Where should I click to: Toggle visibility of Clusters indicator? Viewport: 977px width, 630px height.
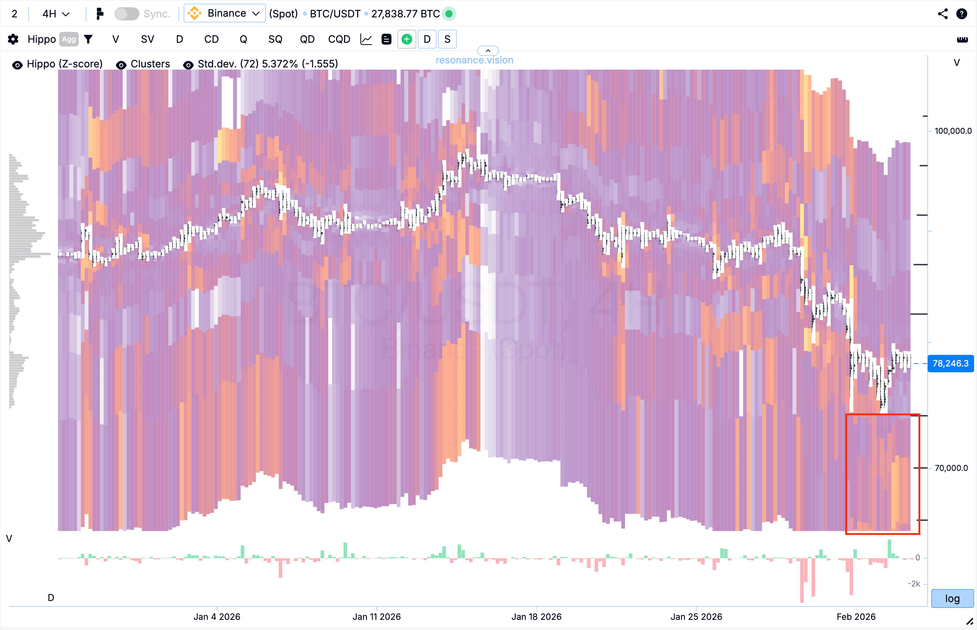(121, 65)
